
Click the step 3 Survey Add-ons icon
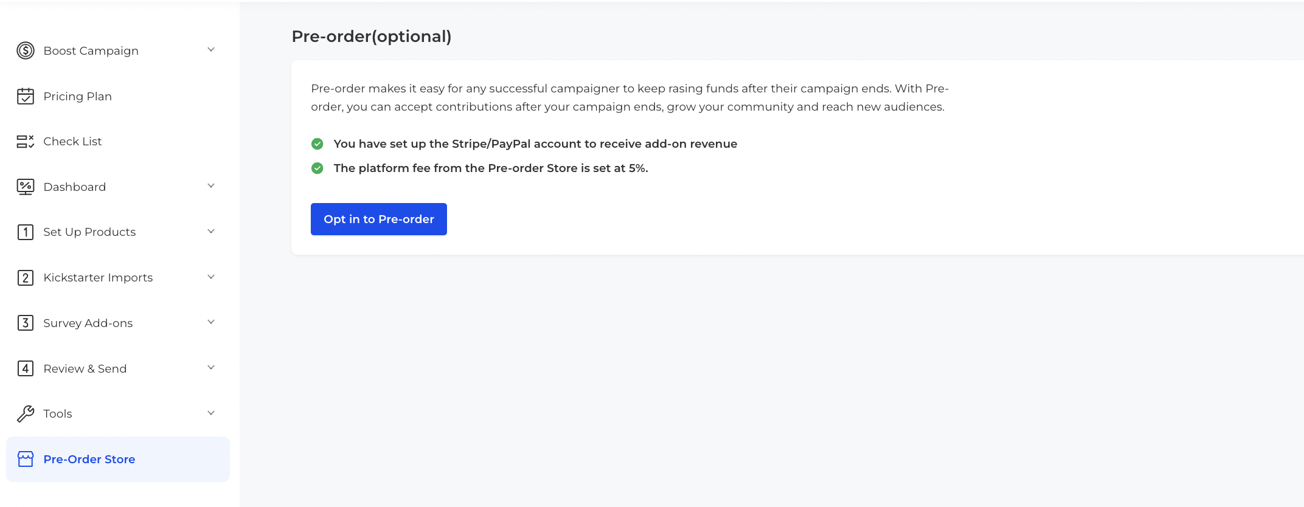[x=26, y=323]
